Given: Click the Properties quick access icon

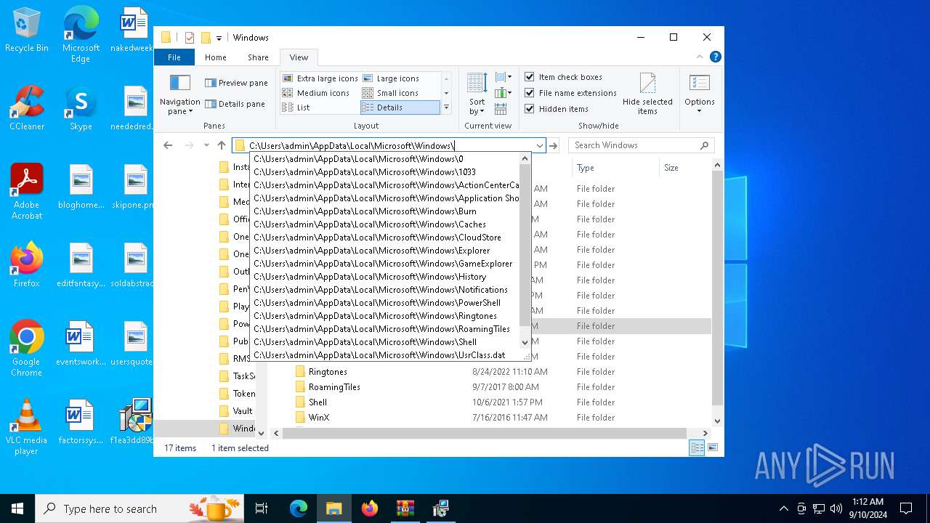Looking at the screenshot, I should [190, 38].
